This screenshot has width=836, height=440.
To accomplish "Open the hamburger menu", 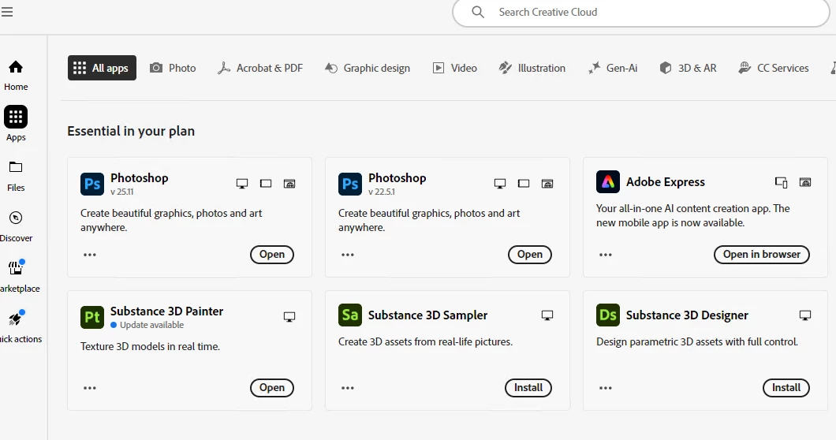I will coord(6,12).
